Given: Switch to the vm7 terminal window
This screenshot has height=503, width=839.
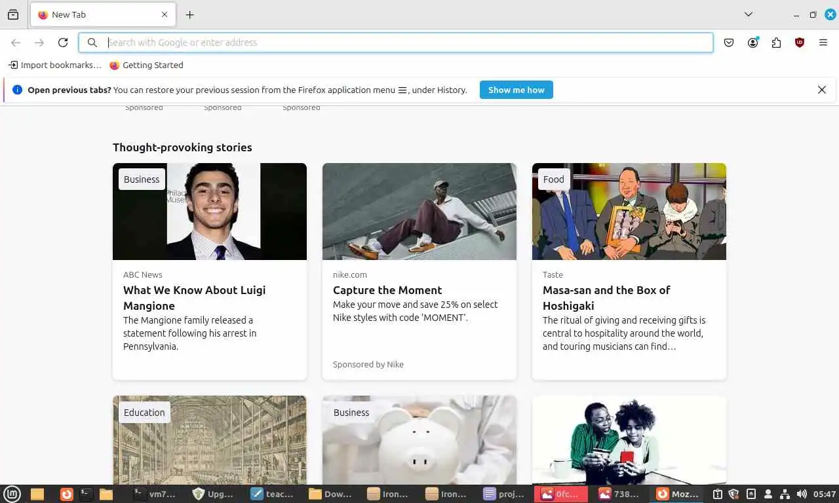Looking at the screenshot, I should pos(155,494).
